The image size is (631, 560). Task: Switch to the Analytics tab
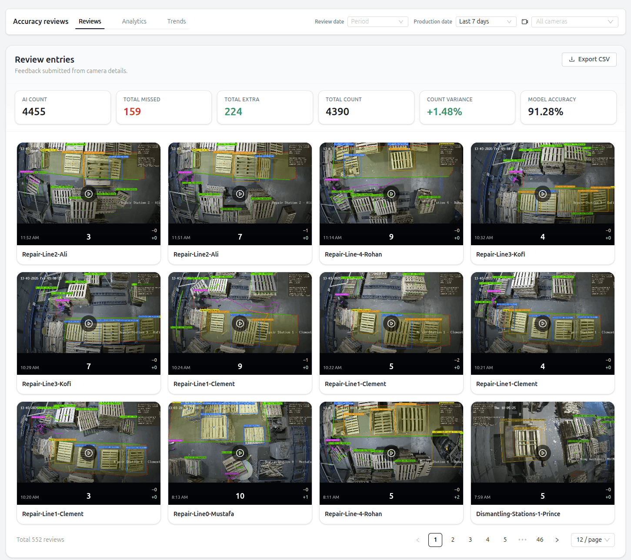(x=134, y=21)
